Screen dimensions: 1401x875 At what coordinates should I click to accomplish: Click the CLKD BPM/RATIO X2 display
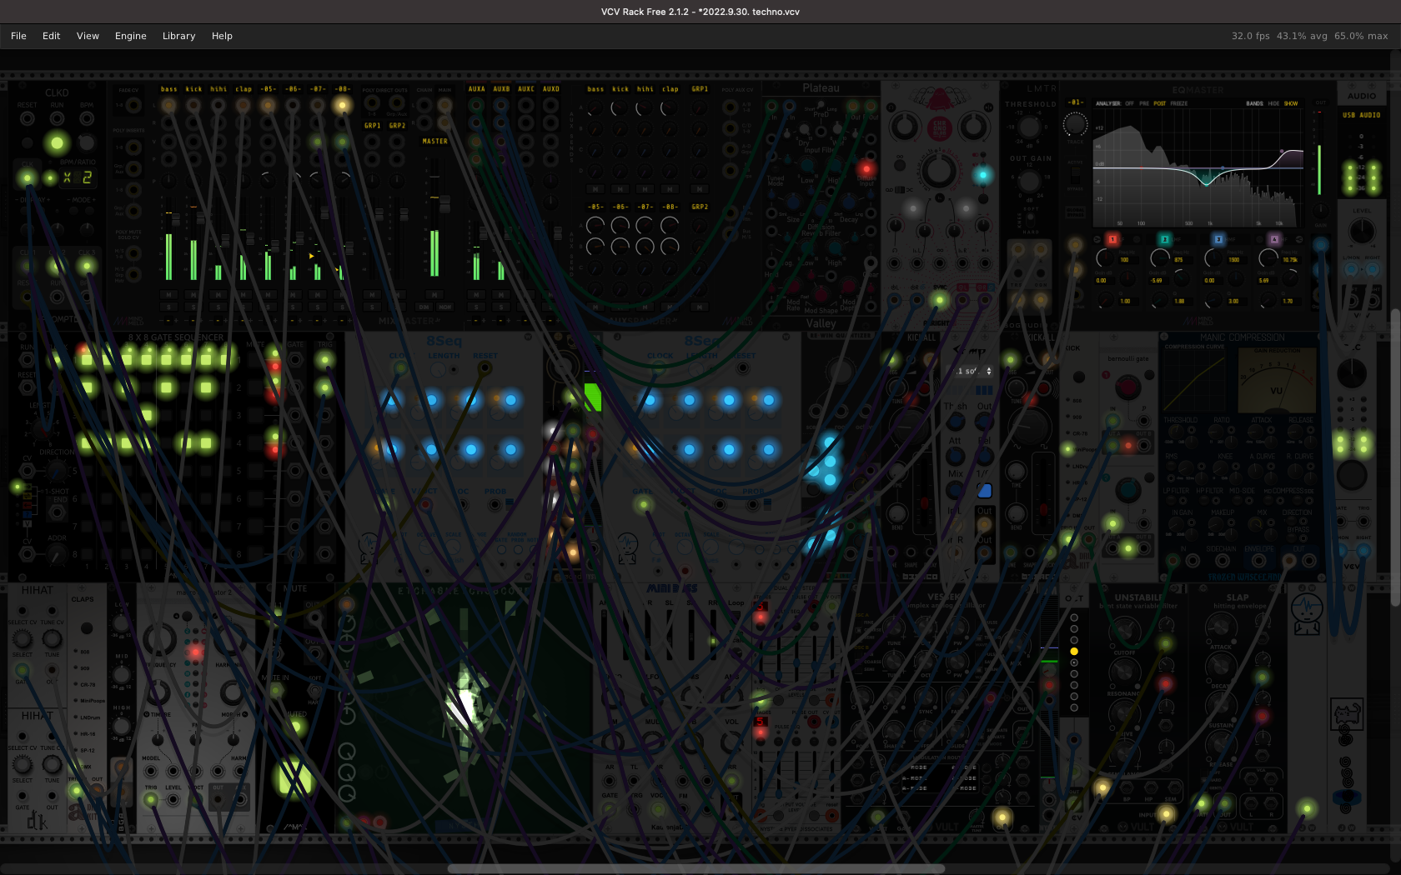(x=78, y=177)
